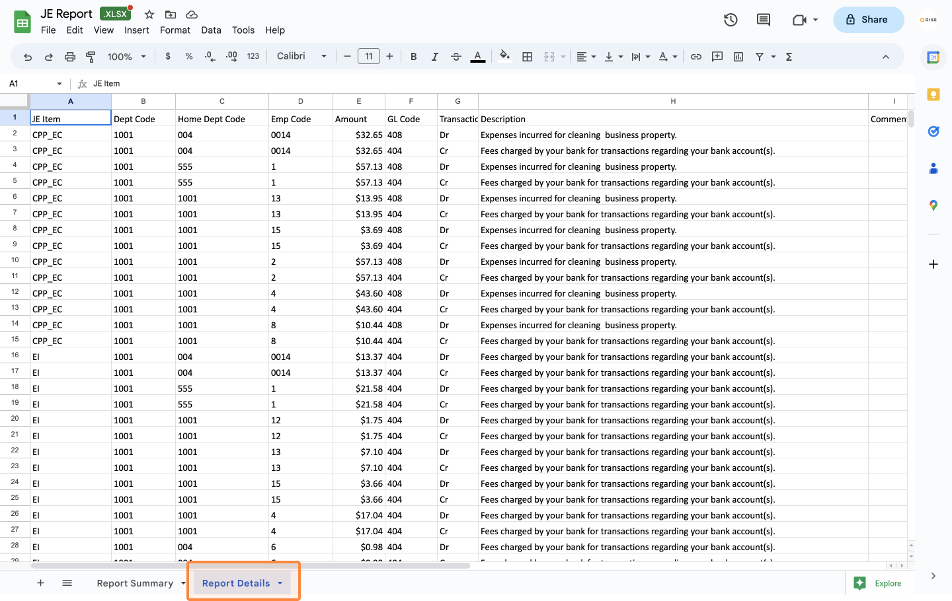This screenshot has height=601, width=952.
Task: Open version history clock icon
Action: point(731,20)
